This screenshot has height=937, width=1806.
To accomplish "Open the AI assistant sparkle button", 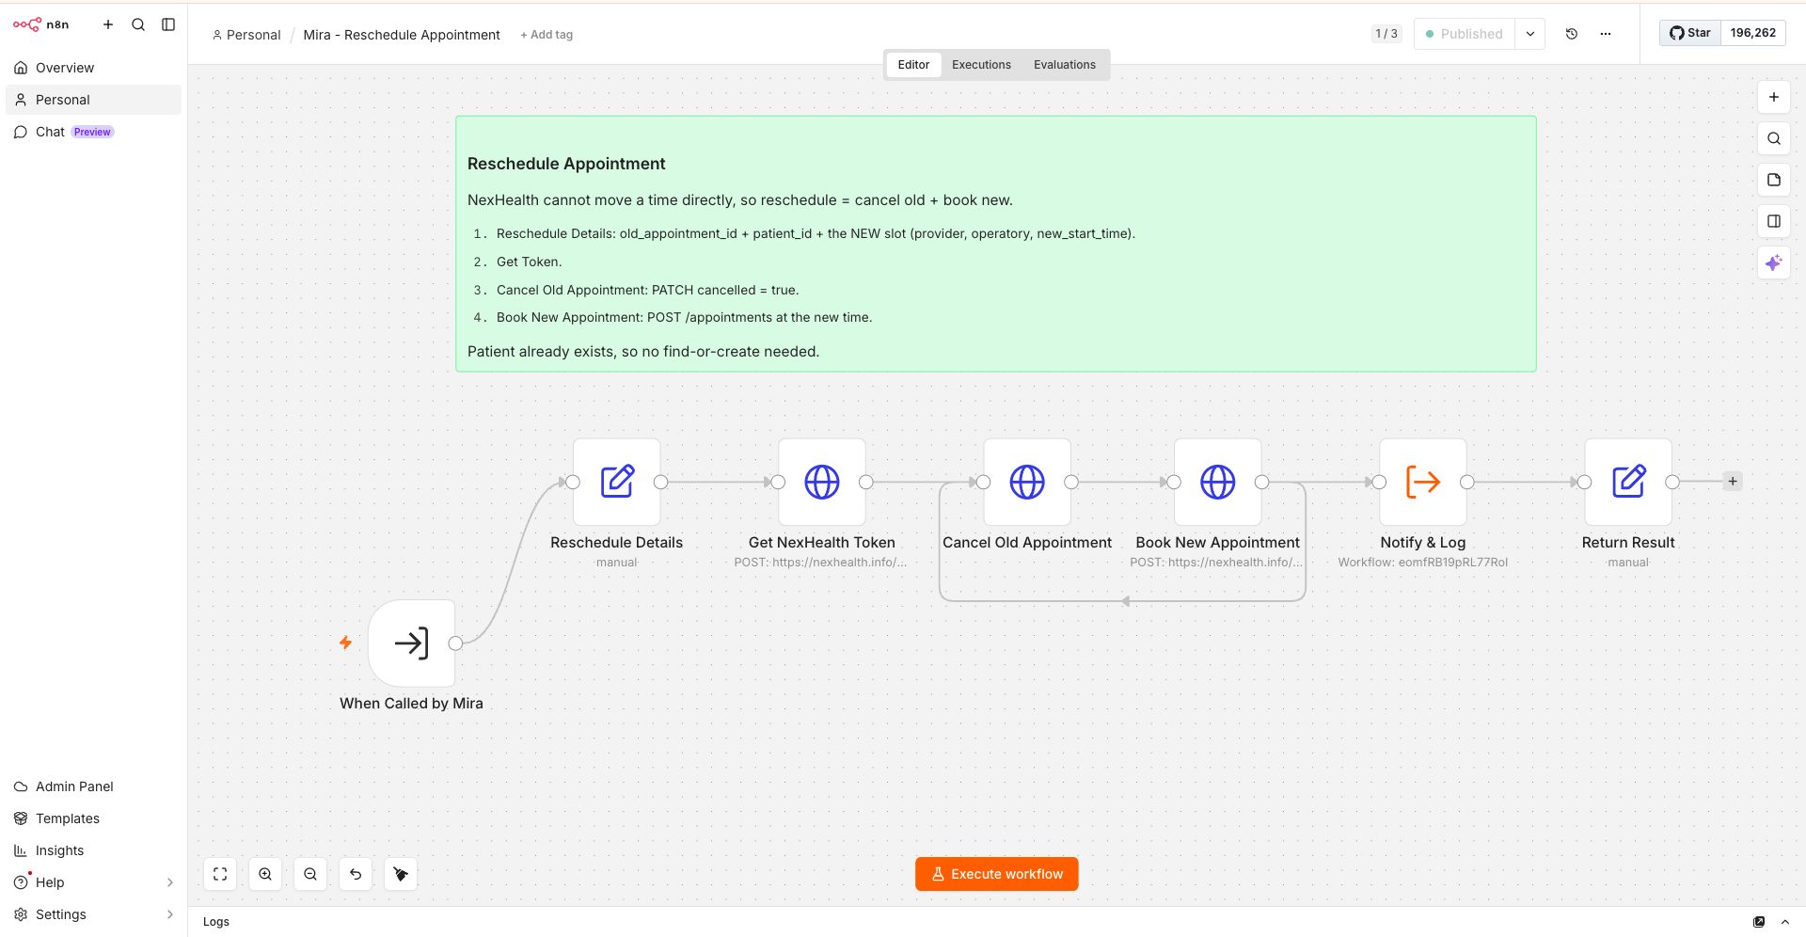I will coord(1774,262).
